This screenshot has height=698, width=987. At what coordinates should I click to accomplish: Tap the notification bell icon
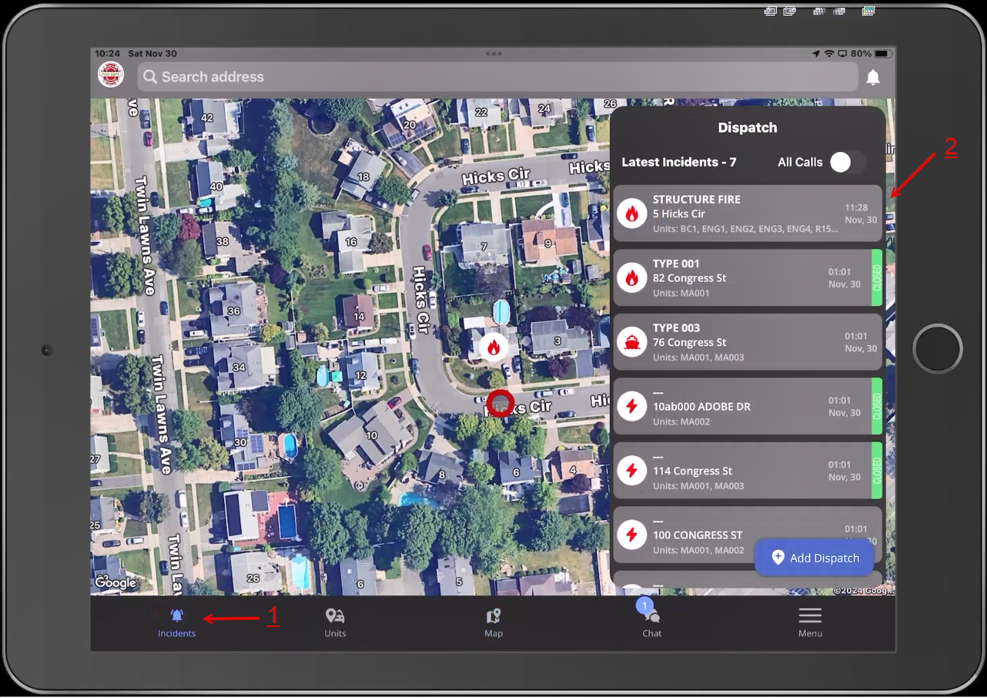coord(873,77)
